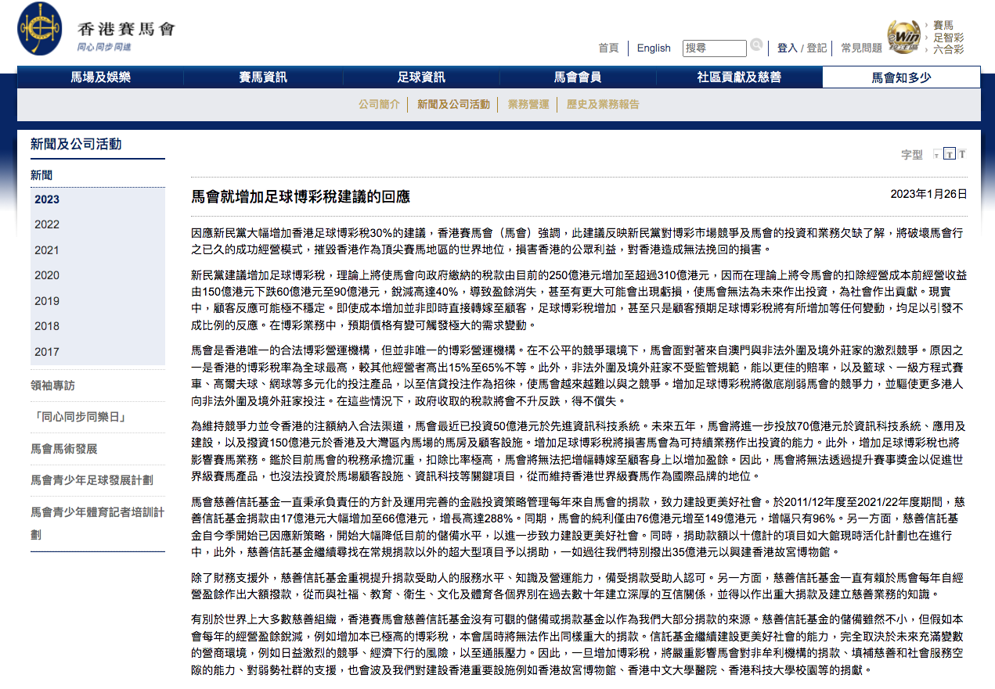
Task: Set the smallest font size icon
Action: click(x=936, y=155)
